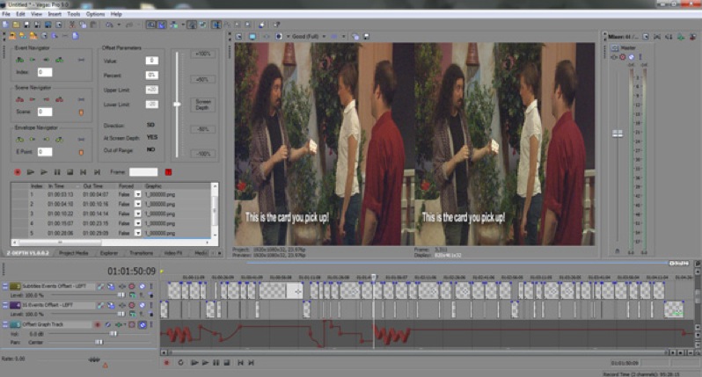The width and height of the screenshot is (702, 377).
Task: Go to first event in Event Navigator
Action: tap(19, 60)
